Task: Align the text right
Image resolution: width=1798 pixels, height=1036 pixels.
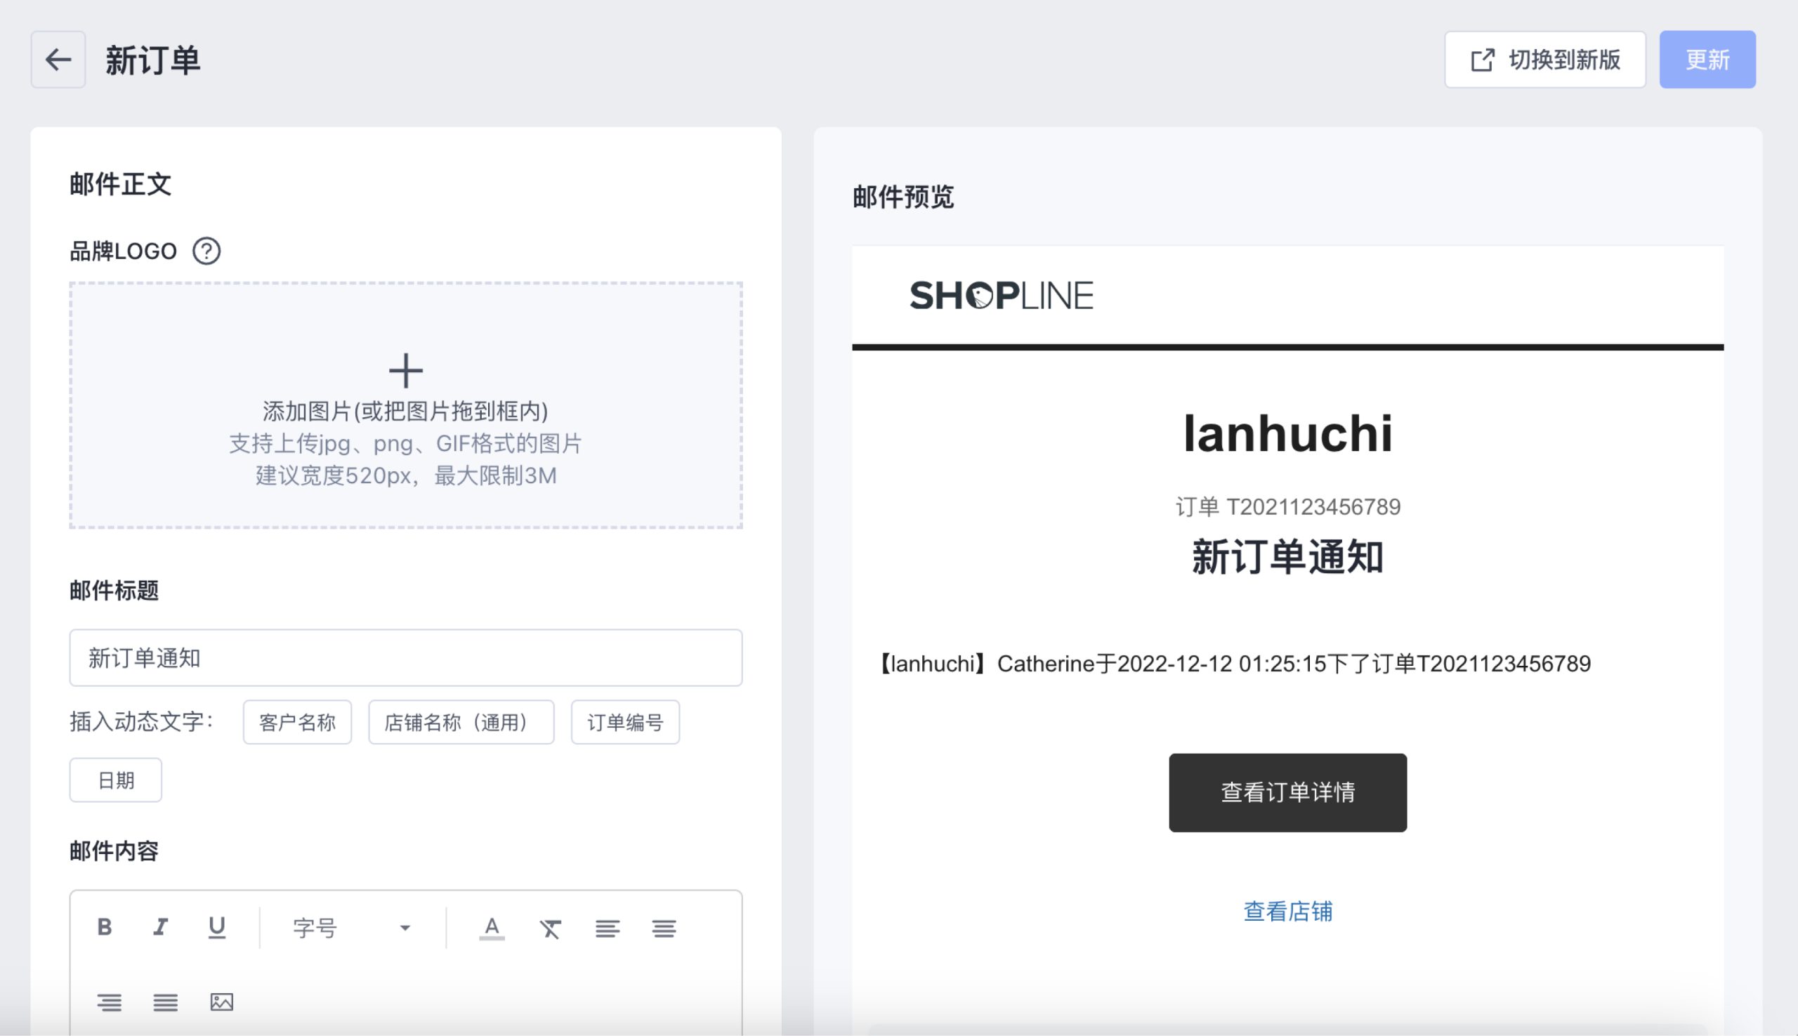Action: click(109, 1002)
